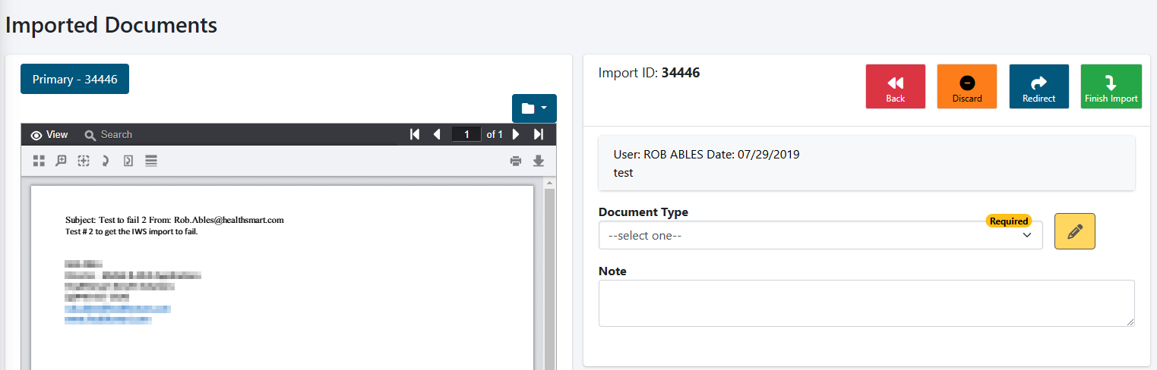The height and width of the screenshot is (370, 1157).
Task: Jump to the last page
Action: point(539,134)
